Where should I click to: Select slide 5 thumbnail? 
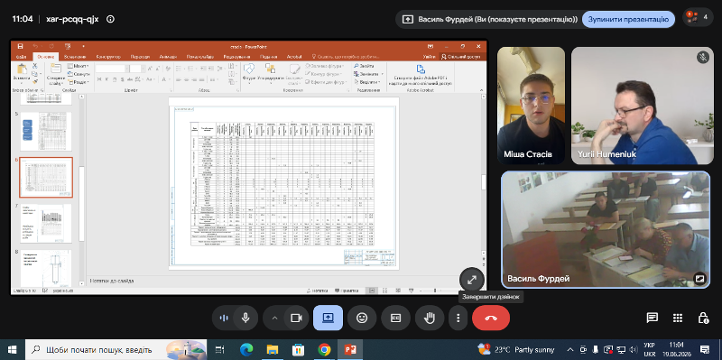pos(46,131)
